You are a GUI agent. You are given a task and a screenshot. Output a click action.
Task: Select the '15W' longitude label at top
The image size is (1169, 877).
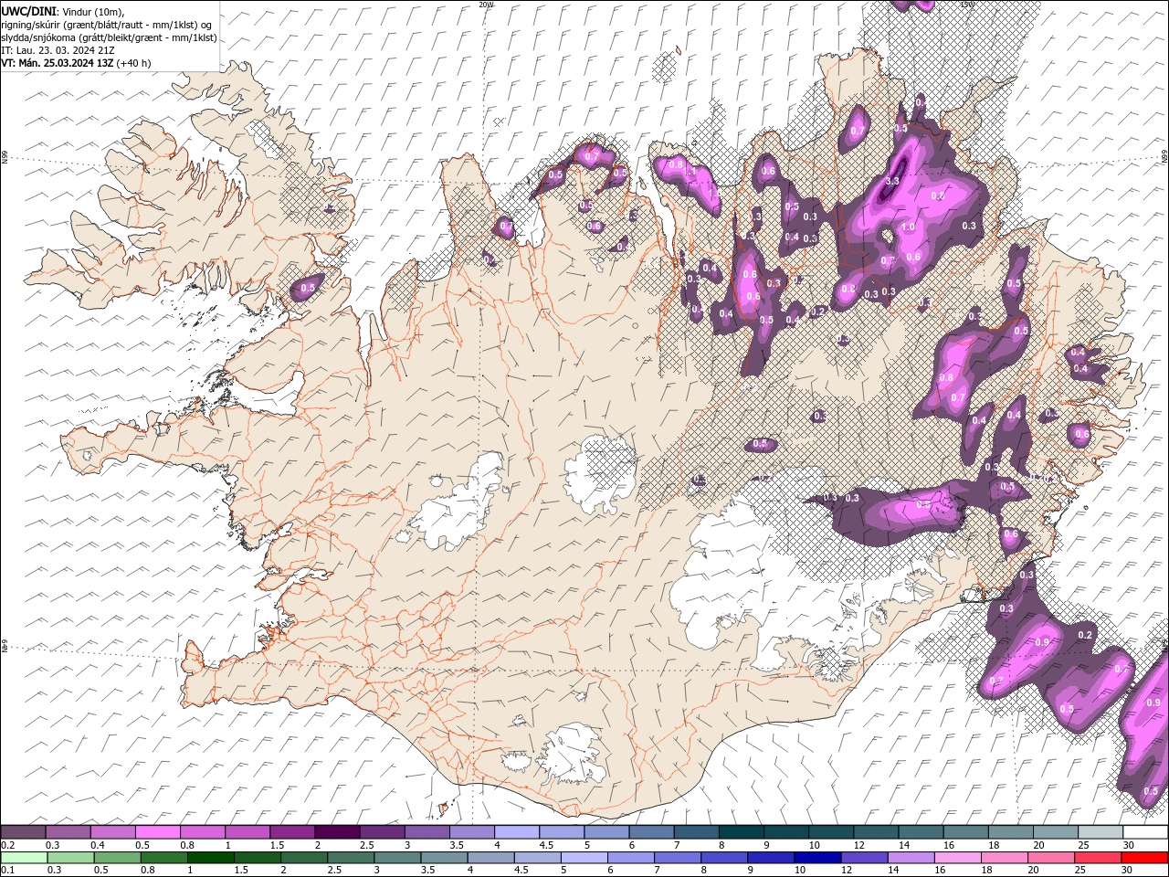(967, 5)
